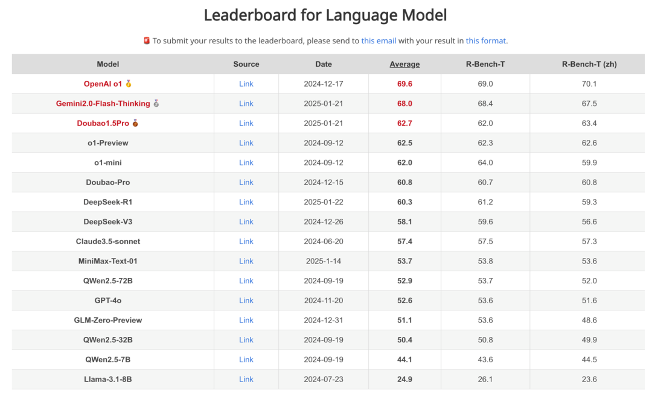
Task: Click the 48.6 score for GLM-Zero-Preview
Action: click(x=589, y=321)
